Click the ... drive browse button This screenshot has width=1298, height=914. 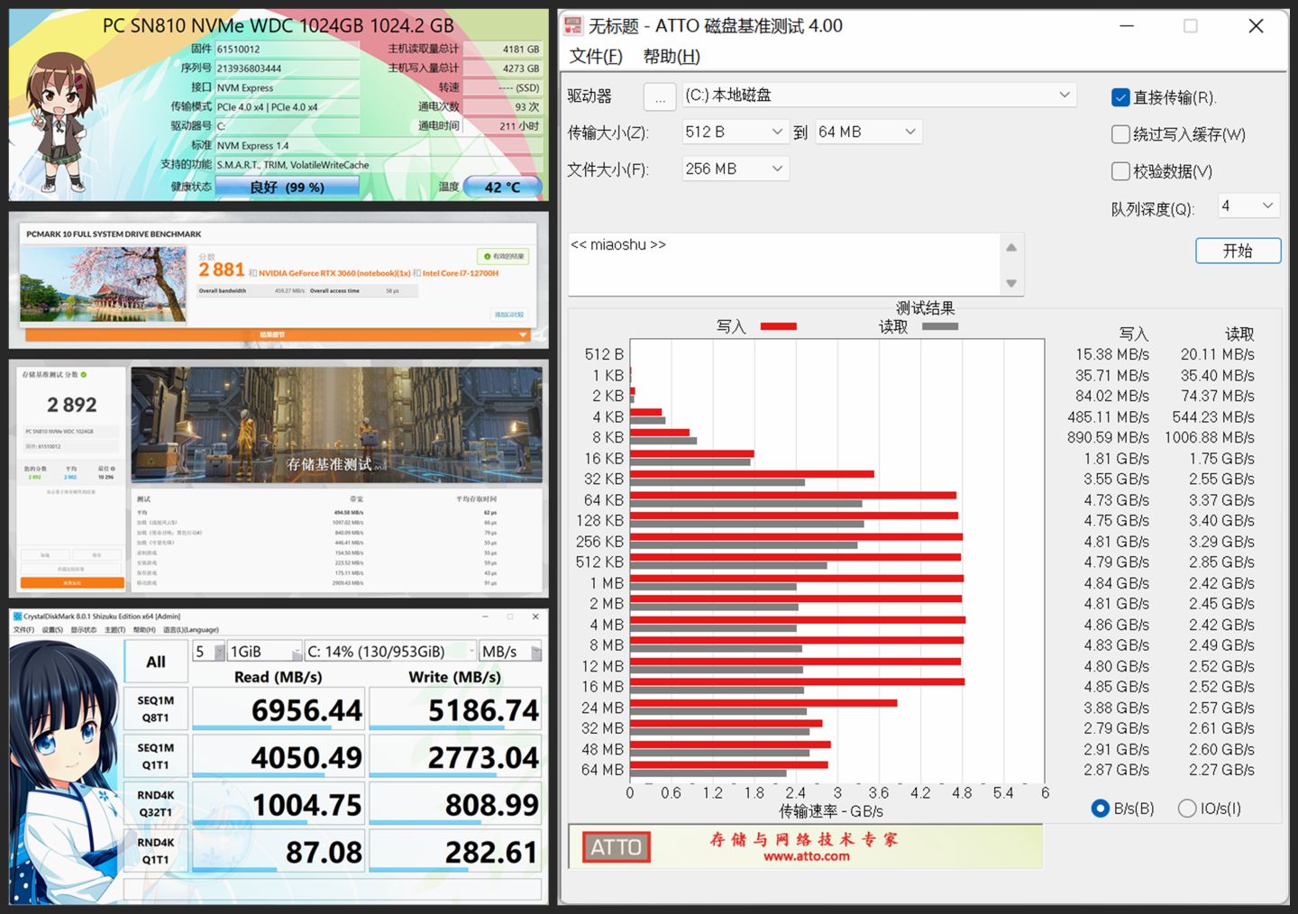[x=659, y=96]
